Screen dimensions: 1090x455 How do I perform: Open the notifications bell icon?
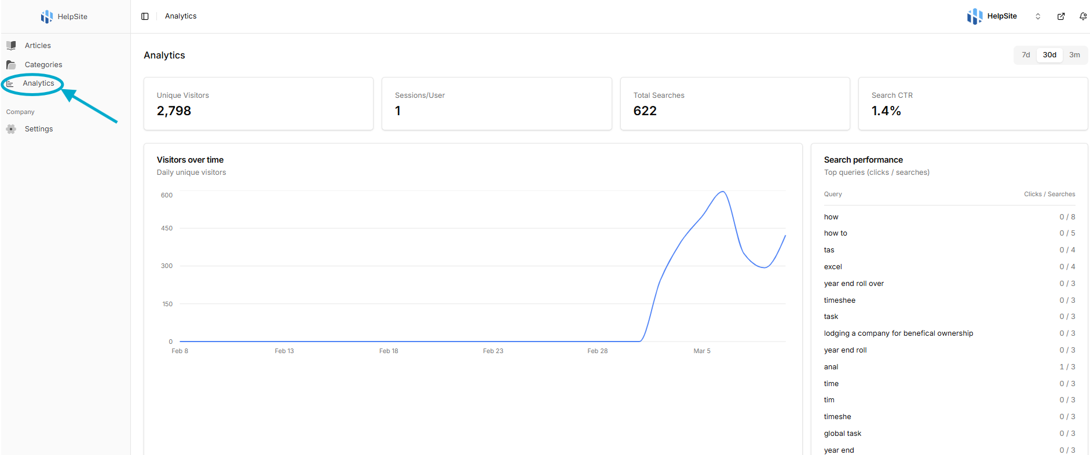click(x=1083, y=16)
